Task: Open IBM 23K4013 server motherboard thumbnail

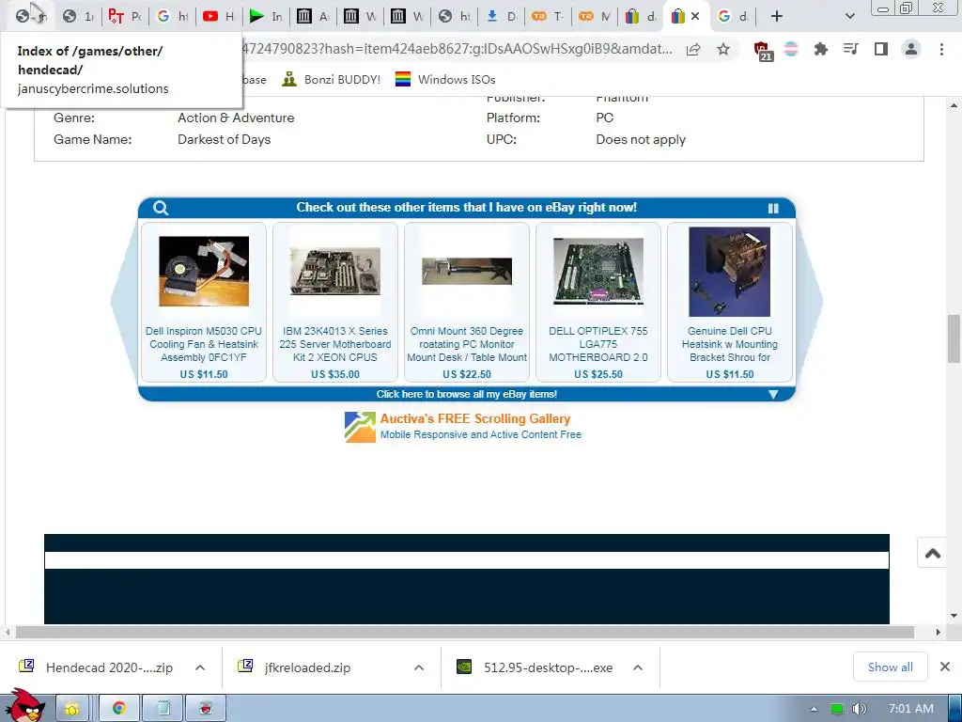Action: click(x=335, y=272)
